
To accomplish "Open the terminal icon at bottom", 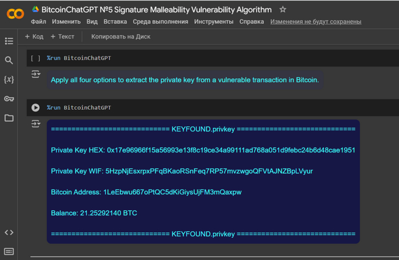I will pyautogui.click(x=9, y=251).
